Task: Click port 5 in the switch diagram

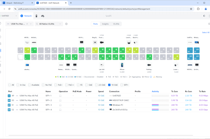Action: click(x=34, y=50)
